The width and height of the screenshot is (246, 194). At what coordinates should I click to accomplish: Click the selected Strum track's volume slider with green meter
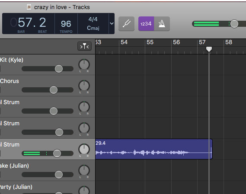[x=48, y=153]
